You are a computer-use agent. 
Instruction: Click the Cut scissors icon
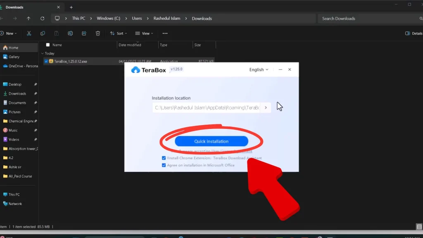(29, 33)
